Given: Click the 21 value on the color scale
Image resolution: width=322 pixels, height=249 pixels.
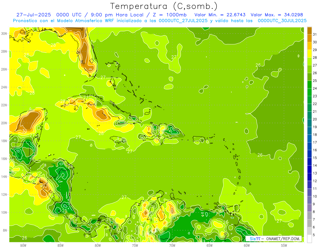Looking at the screenshot, I should pos(315,111).
